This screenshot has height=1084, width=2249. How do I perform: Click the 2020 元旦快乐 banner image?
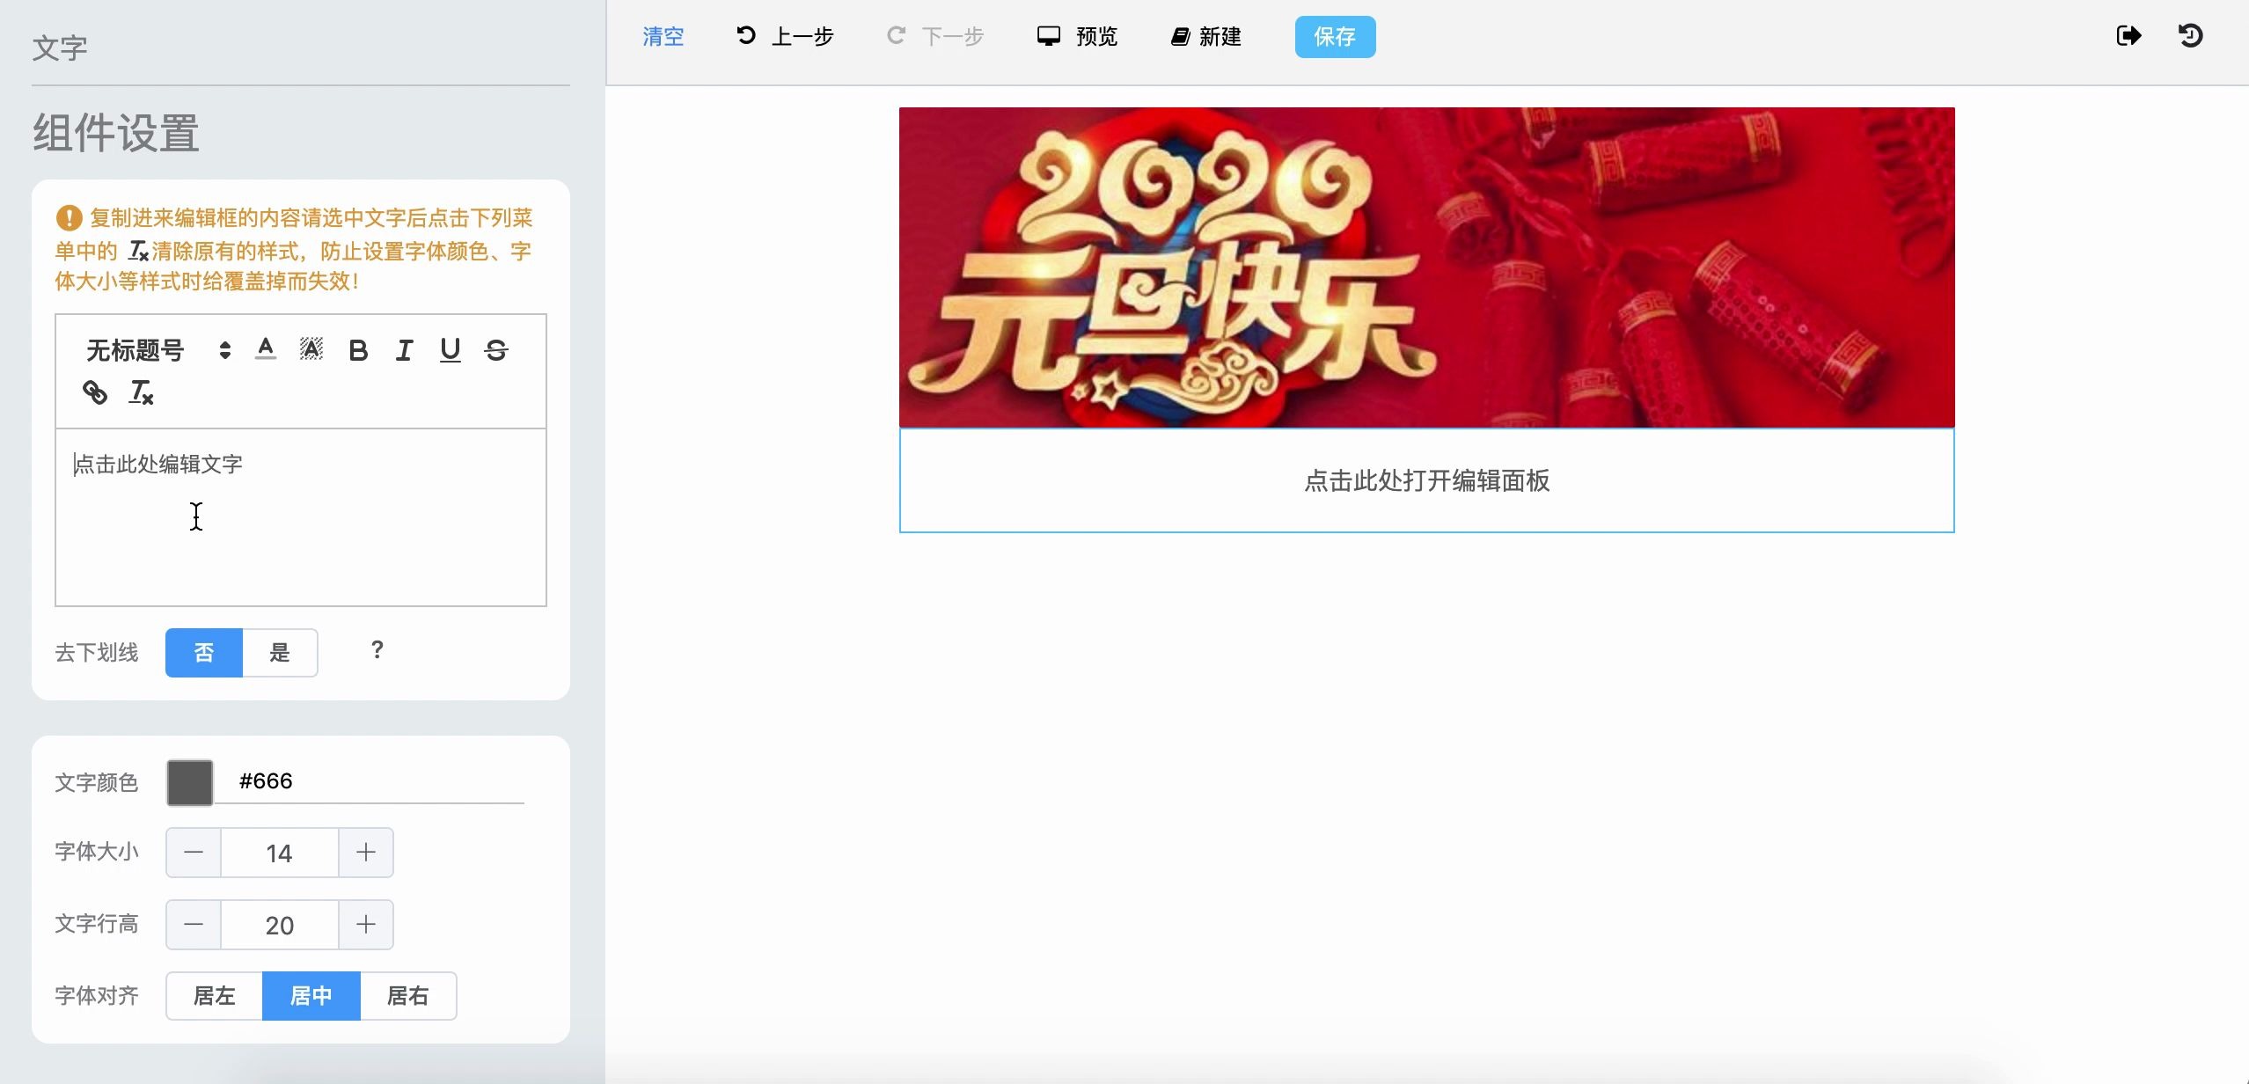1426,267
